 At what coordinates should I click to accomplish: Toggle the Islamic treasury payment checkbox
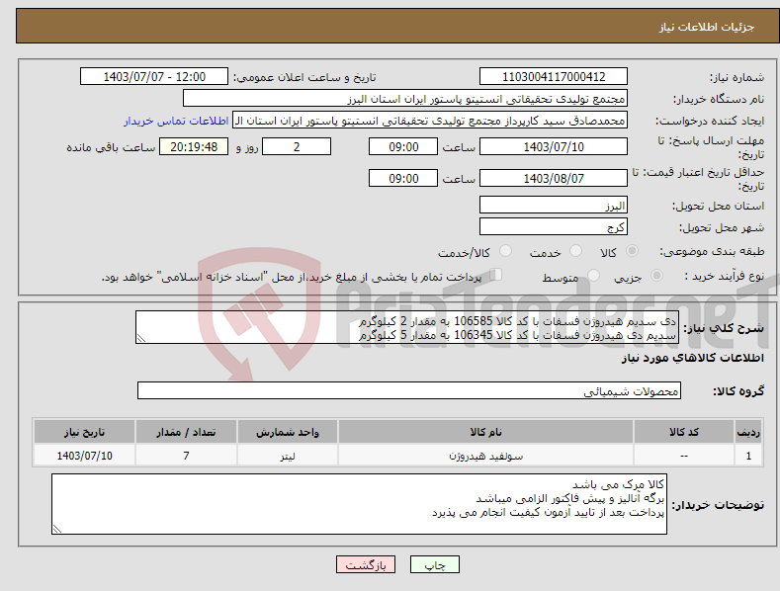[x=496, y=275]
